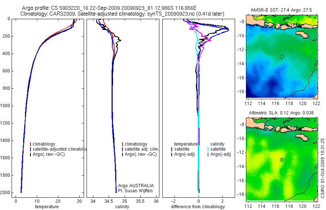Click the Climatology CARS2009 subtitle line
This screenshot has height=210, width=326.
click(122, 14)
